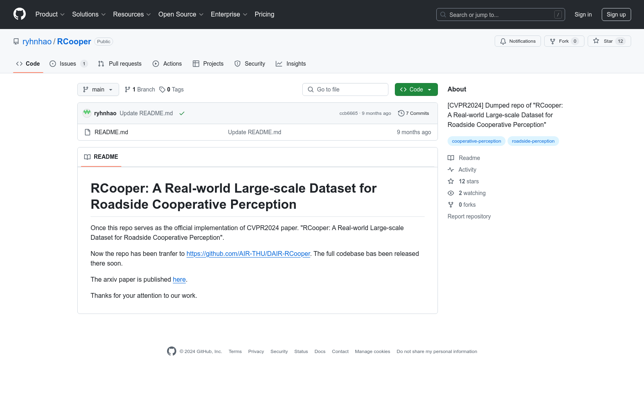Click Do not share my personal information
Screen dimensions: 644x403
pos(437,351)
